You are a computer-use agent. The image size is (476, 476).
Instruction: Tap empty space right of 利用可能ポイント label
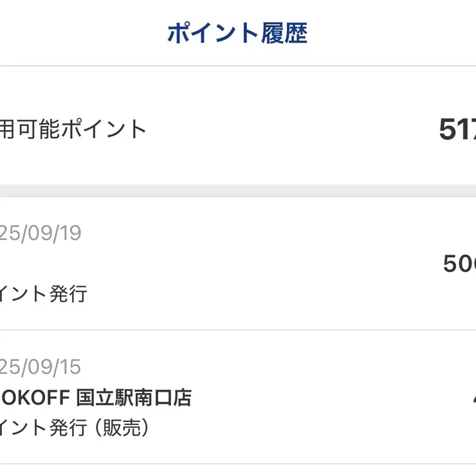289,129
